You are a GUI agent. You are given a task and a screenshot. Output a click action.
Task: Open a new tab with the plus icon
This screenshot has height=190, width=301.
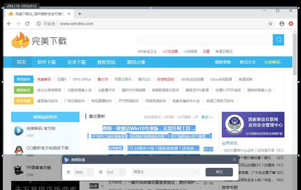click(x=80, y=14)
